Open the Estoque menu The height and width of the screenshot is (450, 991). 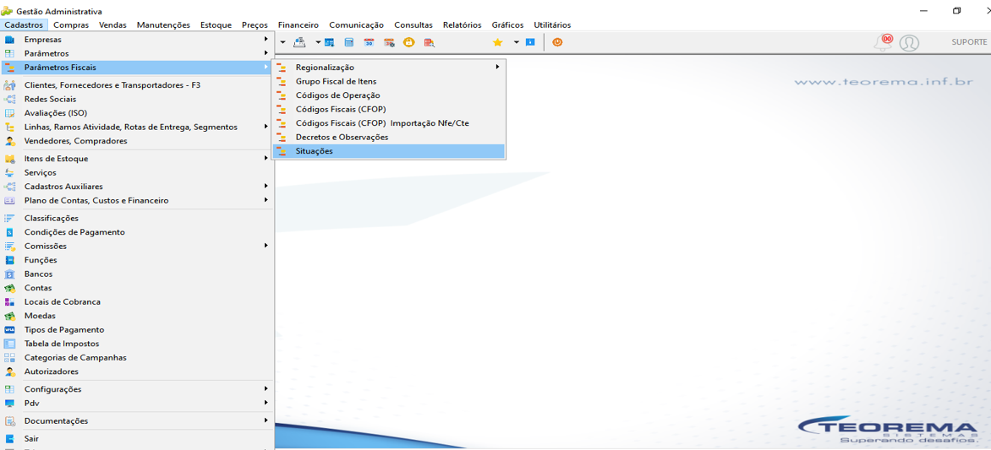[x=216, y=25]
